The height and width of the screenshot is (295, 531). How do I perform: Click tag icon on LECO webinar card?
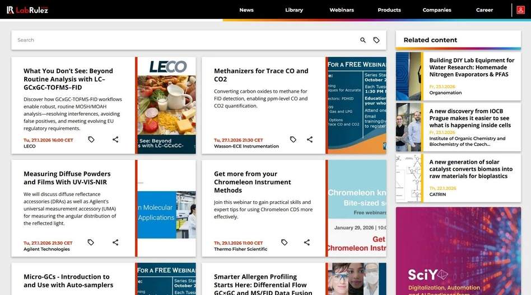coord(91,139)
